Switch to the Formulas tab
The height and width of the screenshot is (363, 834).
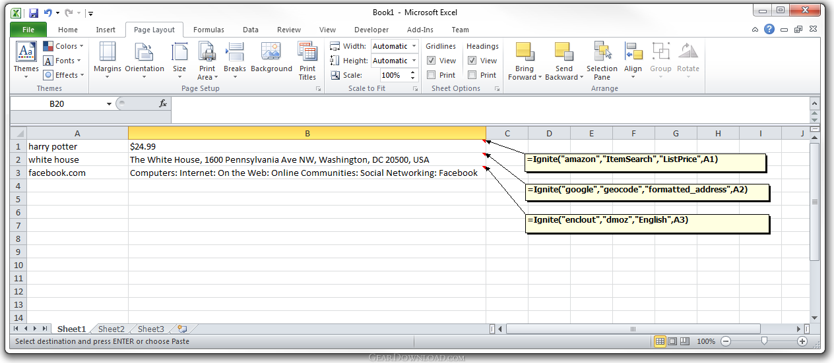208,30
